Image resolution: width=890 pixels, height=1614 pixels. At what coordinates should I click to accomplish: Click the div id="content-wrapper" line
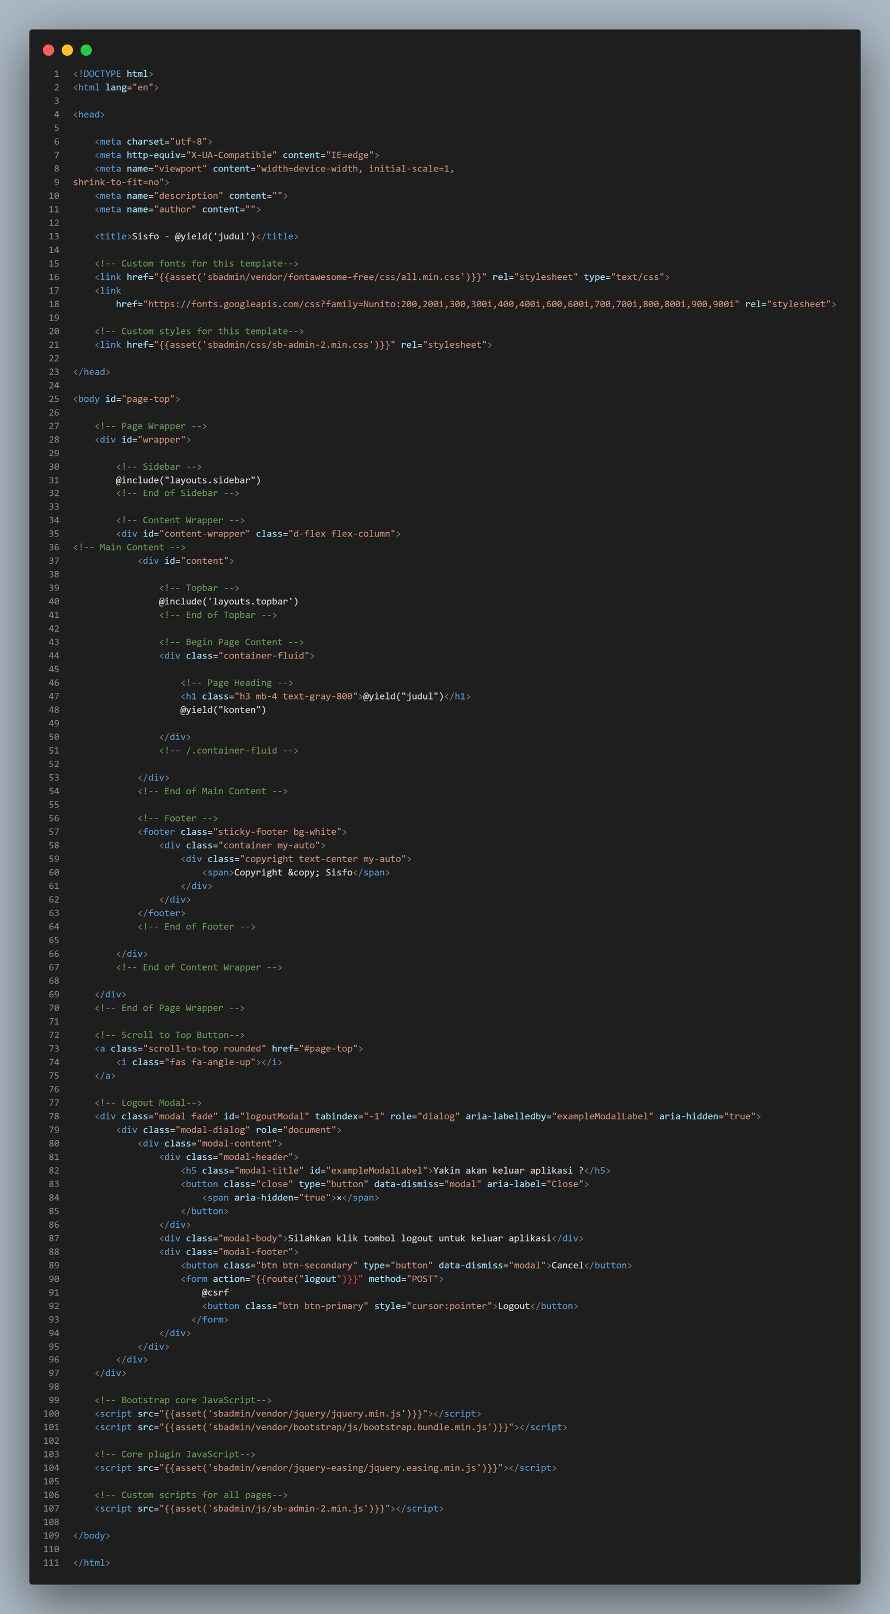[x=258, y=534]
